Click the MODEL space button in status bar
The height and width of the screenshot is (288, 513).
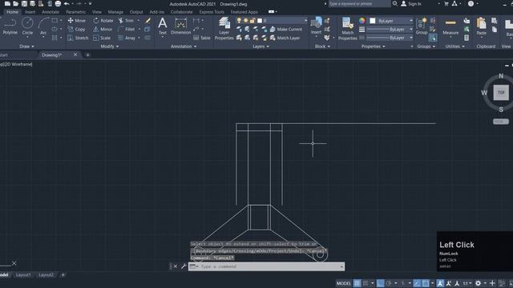pyautogui.click(x=344, y=283)
